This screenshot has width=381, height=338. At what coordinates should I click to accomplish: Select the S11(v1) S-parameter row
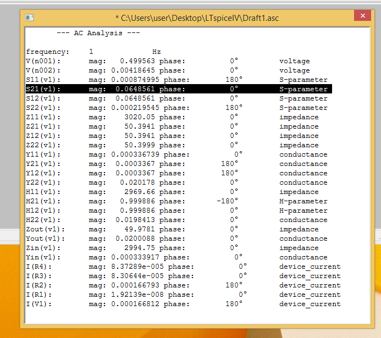176,80
